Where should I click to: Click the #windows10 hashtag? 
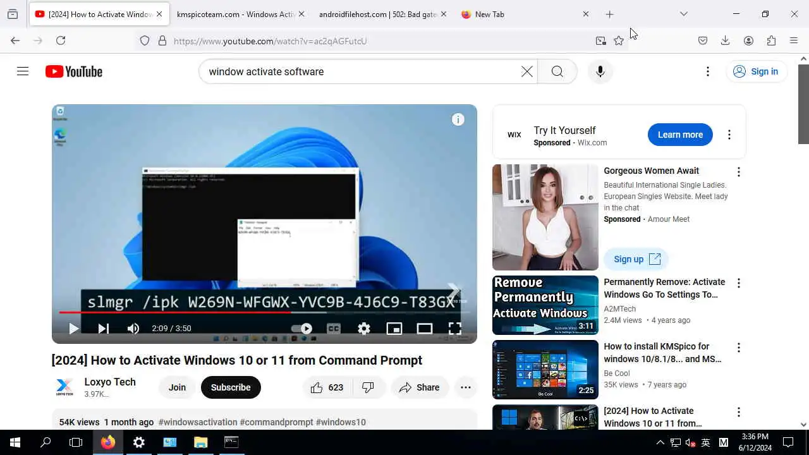341,422
